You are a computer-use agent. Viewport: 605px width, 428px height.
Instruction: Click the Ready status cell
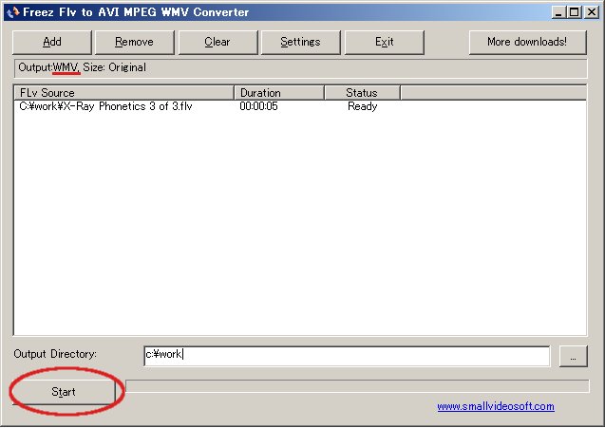[x=362, y=106]
